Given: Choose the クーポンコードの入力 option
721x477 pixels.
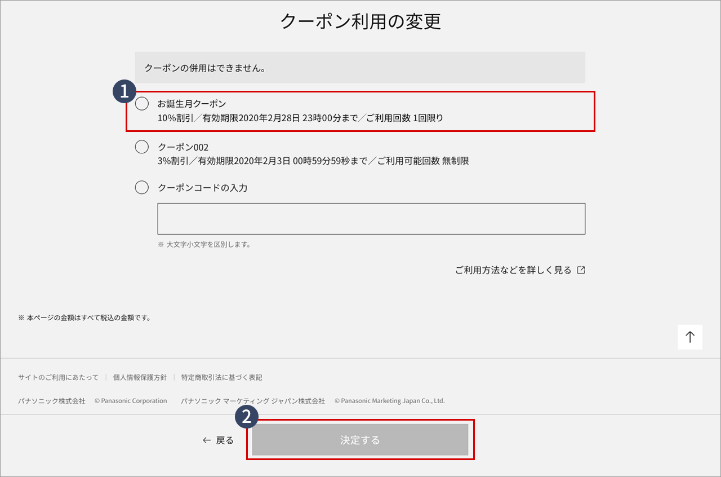Looking at the screenshot, I should (141, 187).
